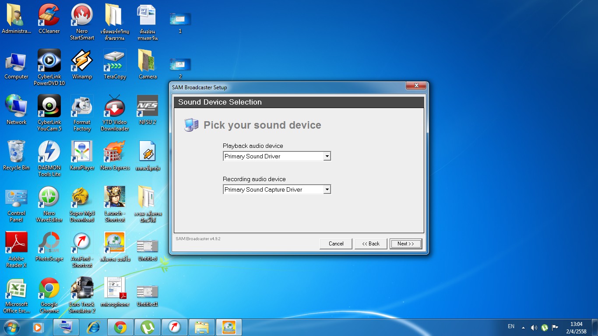The image size is (598, 336).
Task: Select the microphone PDF document icon
Action: tap(115, 292)
